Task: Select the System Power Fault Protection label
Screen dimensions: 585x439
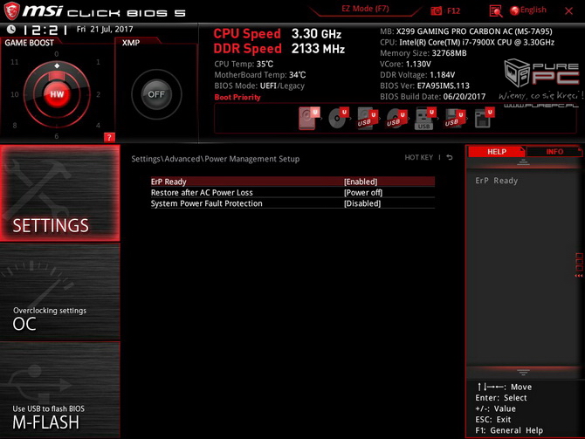Action: point(206,203)
